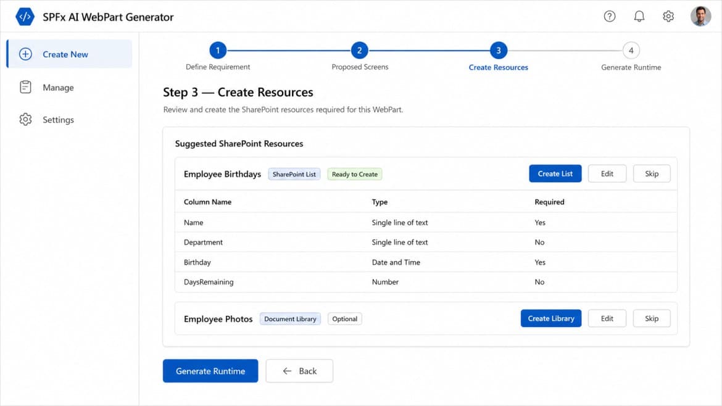This screenshot has height=406, width=722.
Task: Go to step 1 circle
Action: (x=218, y=50)
